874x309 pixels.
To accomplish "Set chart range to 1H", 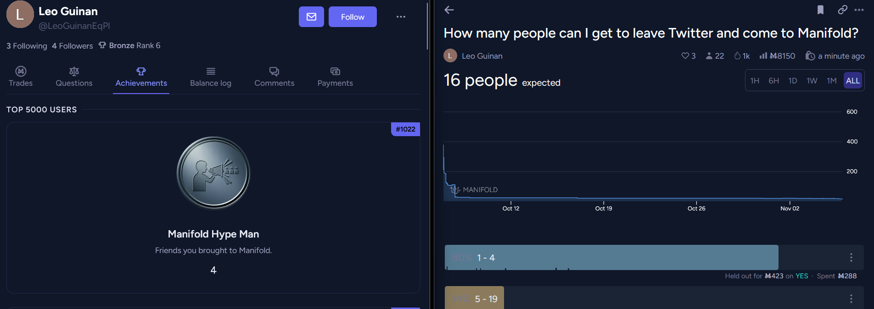I will [755, 81].
